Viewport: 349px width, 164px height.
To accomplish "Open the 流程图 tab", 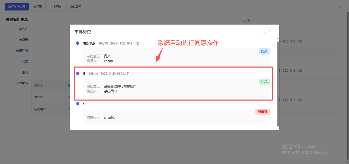I will pos(38,7).
